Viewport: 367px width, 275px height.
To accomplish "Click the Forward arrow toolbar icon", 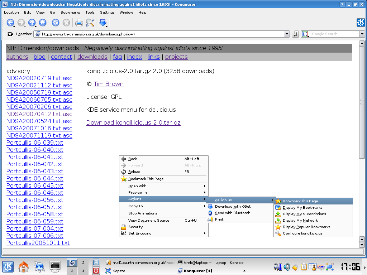I will pyautogui.click(x=21, y=23).
